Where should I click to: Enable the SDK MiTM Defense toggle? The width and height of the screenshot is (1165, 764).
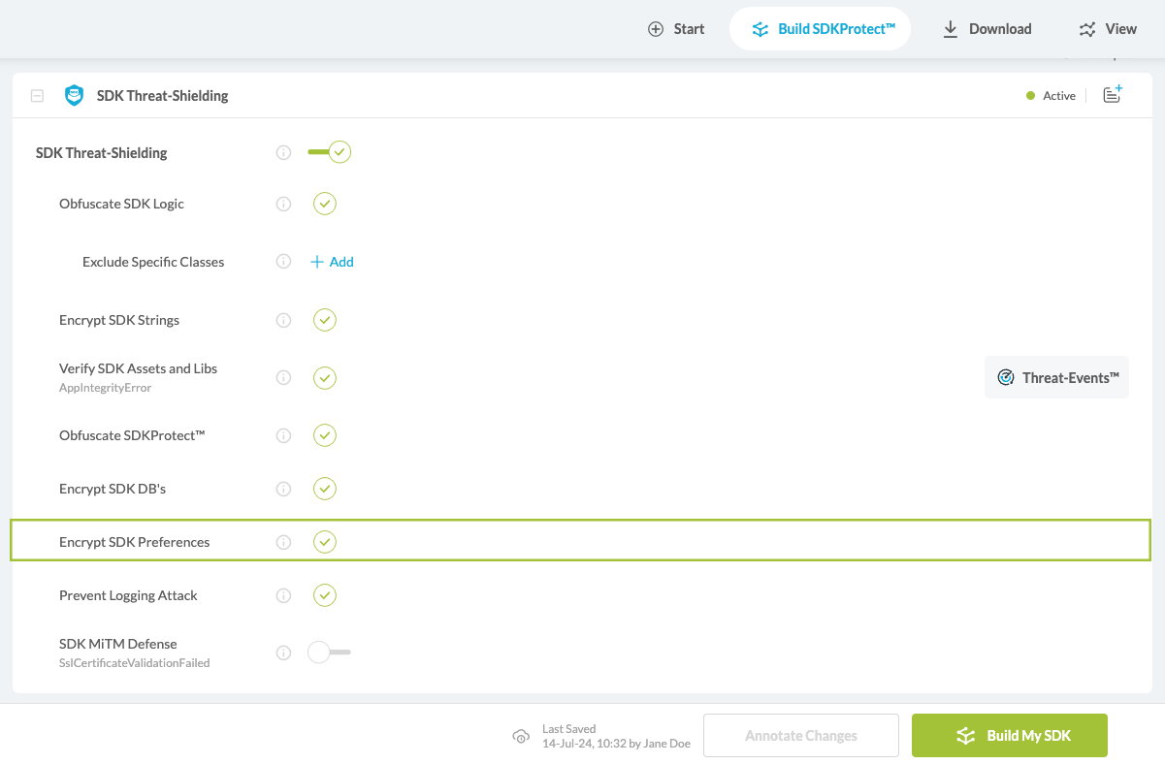tap(329, 652)
